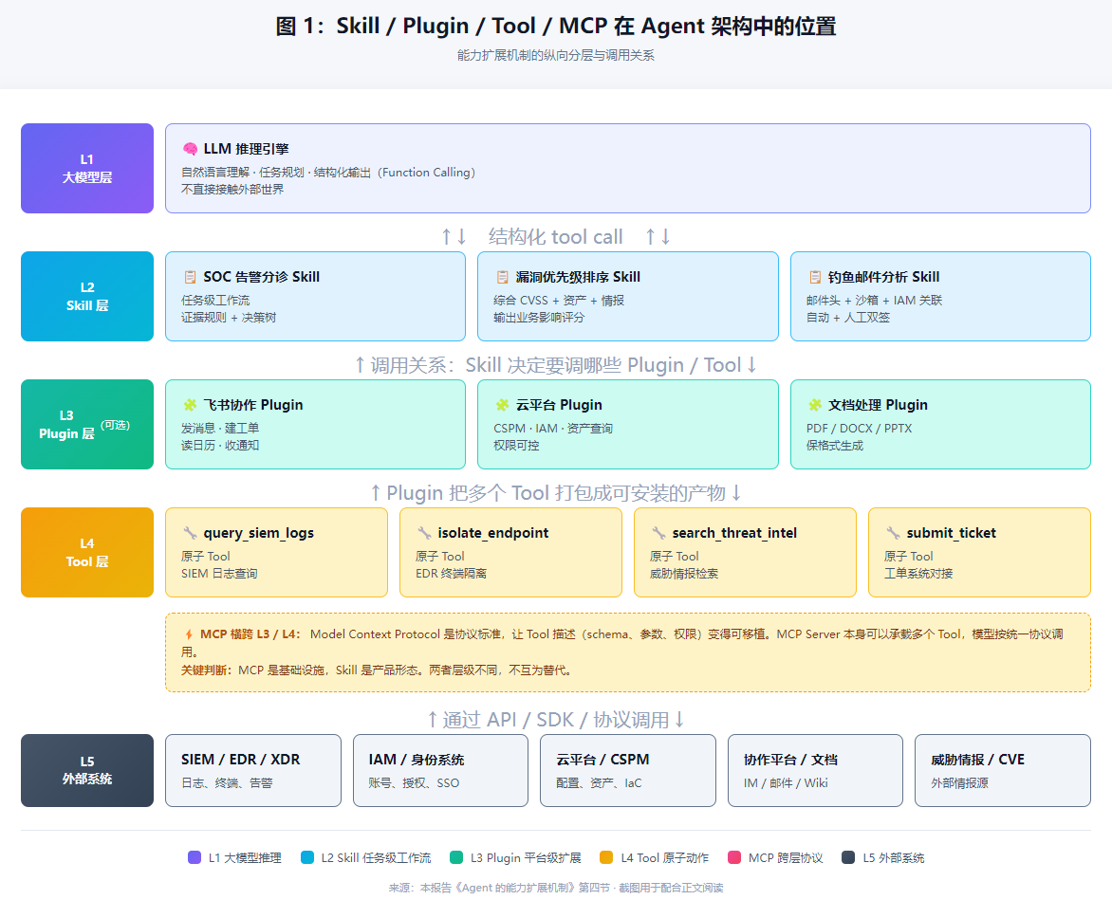Click the (可选) tag on L3 label
Image resolution: width=1112 pixels, height=918 pixels.
point(115,425)
